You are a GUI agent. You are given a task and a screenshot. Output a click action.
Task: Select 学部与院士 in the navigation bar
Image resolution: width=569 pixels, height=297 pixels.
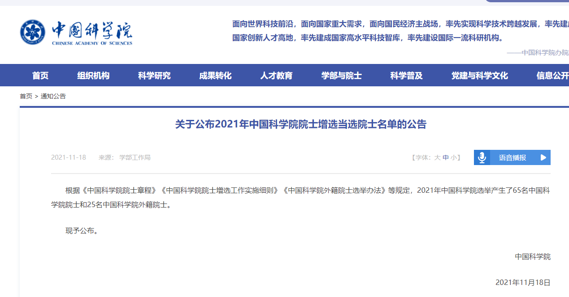pos(342,76)
